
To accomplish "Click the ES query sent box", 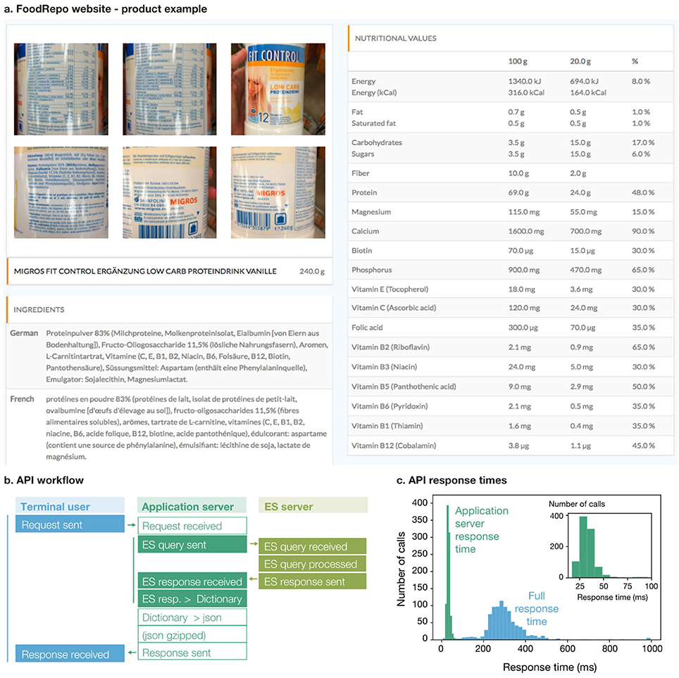I will click(x=192, y=544).
